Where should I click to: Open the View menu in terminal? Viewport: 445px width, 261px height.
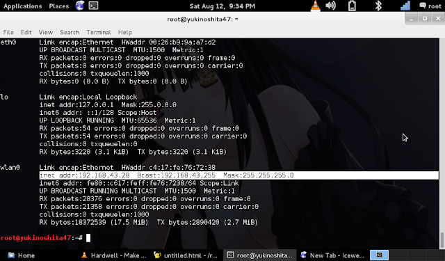pos(46,32)
